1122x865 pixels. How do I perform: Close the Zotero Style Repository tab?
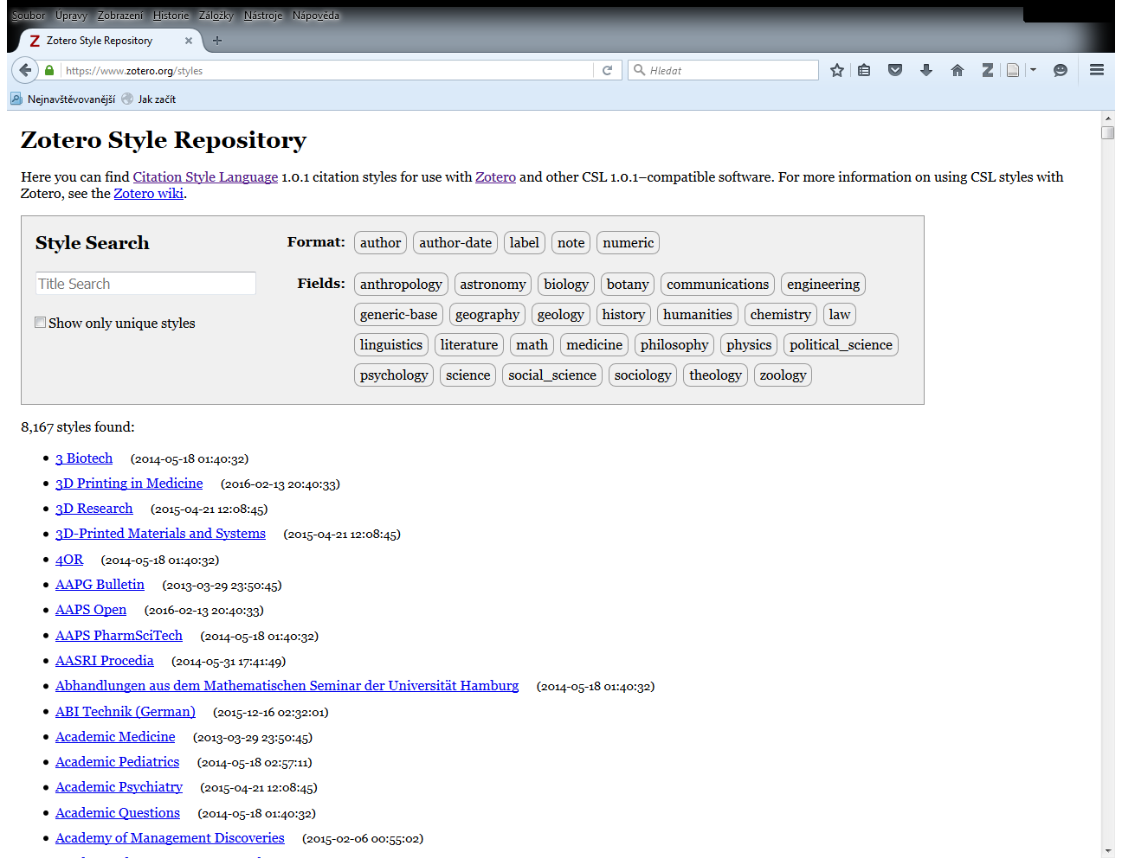[x=189, y=41]
